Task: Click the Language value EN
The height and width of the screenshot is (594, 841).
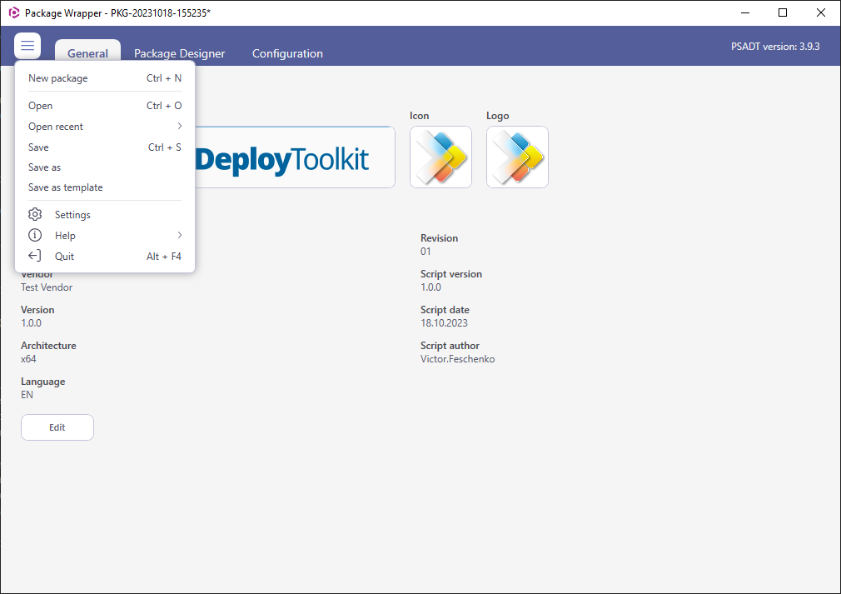Action: click(27, 395)
